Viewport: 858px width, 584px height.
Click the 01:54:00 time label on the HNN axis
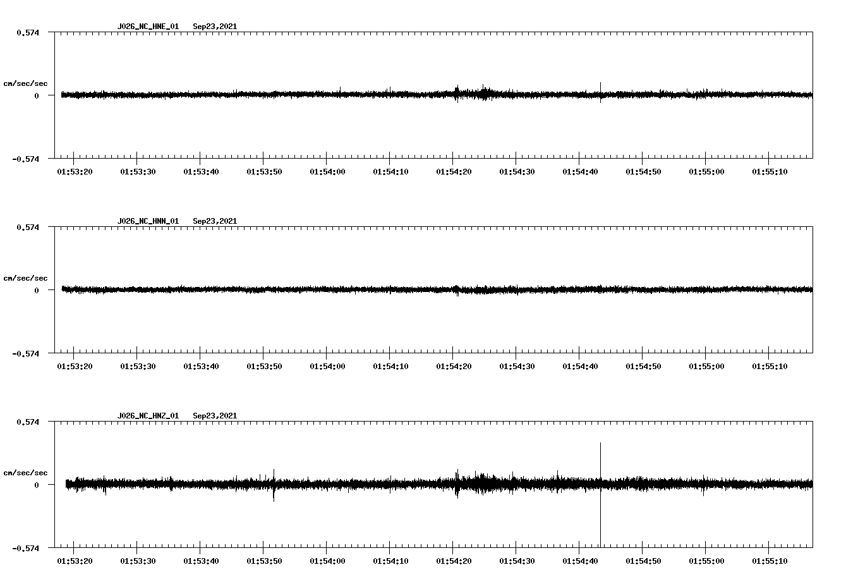tap(327, 367)
